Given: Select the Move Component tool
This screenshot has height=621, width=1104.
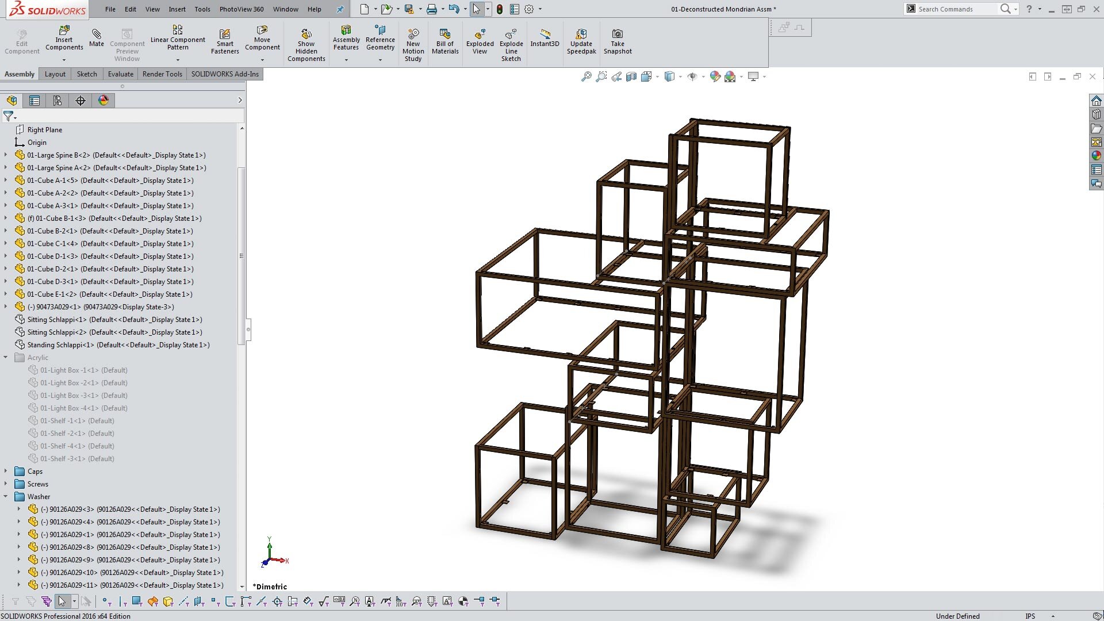Looking at the screenshot, I should coord(262,38).
